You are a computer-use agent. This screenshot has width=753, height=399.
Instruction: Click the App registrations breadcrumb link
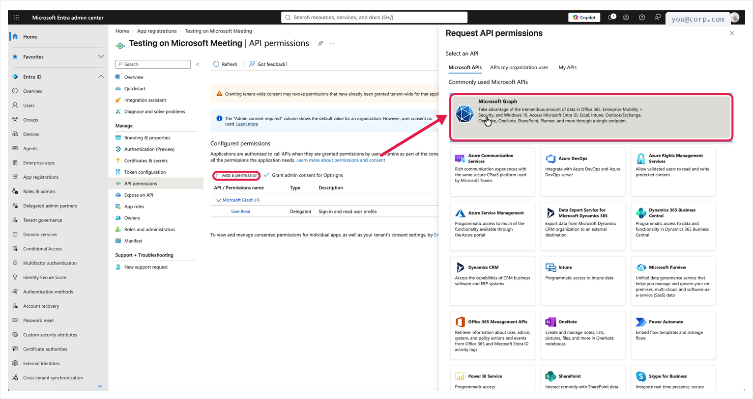pos(157,31)
